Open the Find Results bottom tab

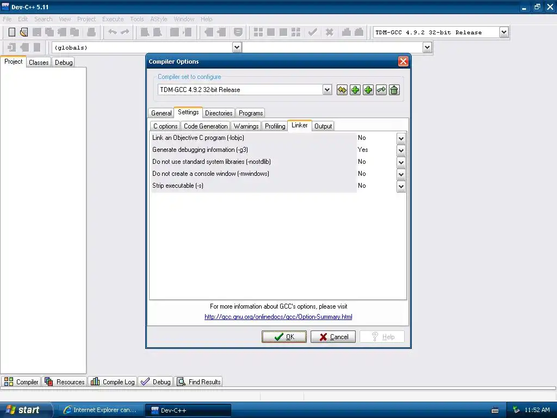click(x=199, y=382)
